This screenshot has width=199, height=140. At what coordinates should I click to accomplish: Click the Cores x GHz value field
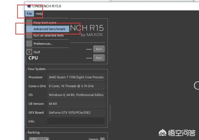pyautogui.click(x=76, y=86)
